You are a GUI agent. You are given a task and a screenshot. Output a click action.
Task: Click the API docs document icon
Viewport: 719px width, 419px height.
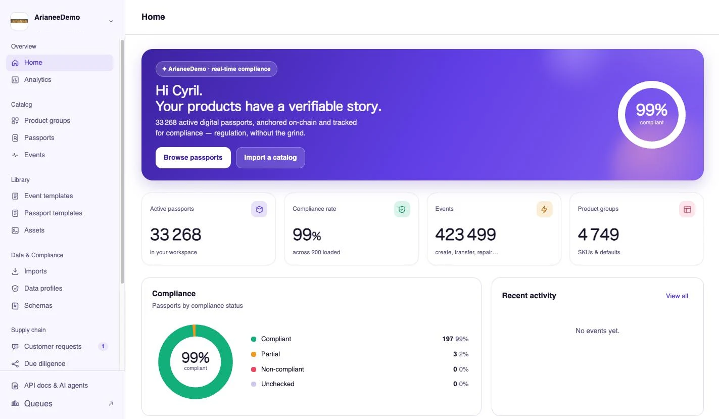15,386
